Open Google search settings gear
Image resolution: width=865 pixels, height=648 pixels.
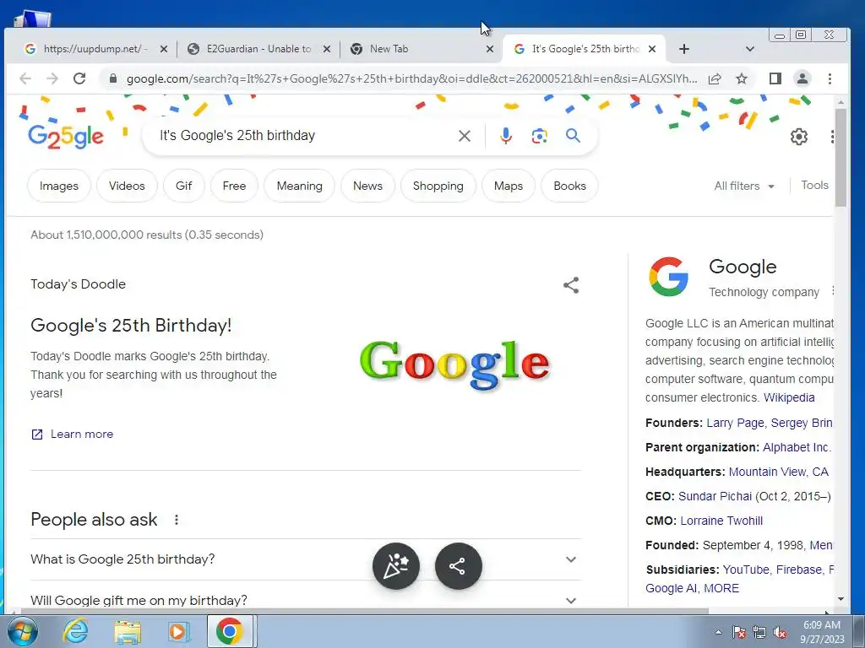pyautogui.click(x=799, y=136)
